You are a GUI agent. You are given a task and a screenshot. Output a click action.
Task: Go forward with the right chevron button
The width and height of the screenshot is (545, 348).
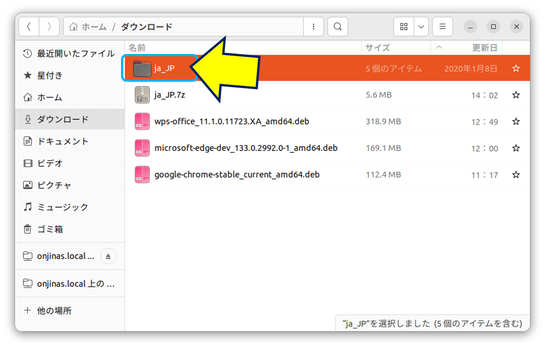tap(49, 27)
